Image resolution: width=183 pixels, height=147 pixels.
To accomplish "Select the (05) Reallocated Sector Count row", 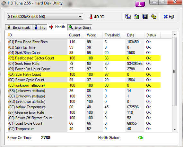I will (x=84, y=58).
